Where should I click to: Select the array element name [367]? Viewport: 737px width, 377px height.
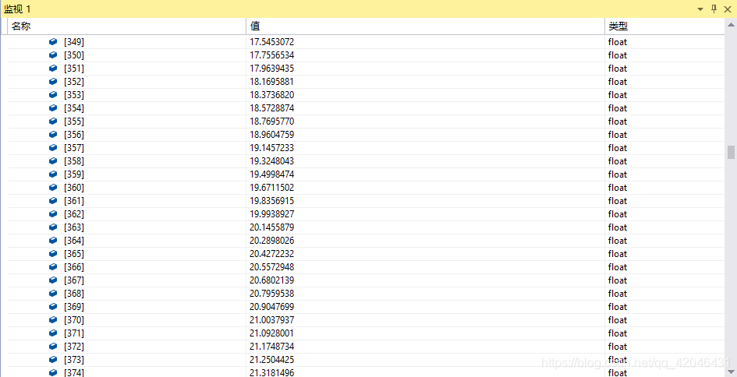click(x=74, y=280)
